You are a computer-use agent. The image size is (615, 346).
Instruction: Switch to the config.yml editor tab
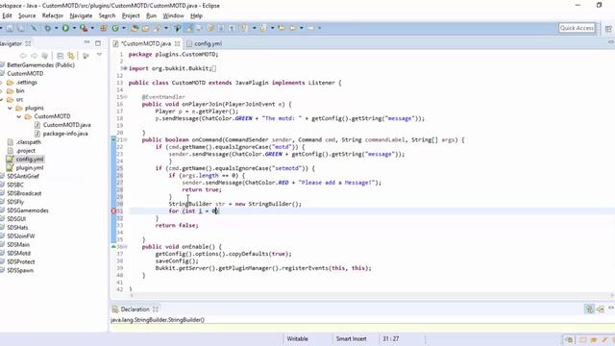[x=205, y=43]
